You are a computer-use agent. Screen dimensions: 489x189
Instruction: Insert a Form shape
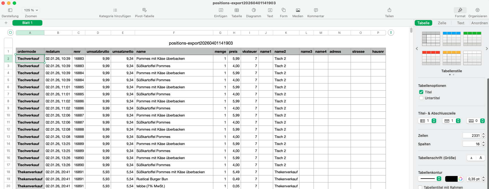point(283,10)
